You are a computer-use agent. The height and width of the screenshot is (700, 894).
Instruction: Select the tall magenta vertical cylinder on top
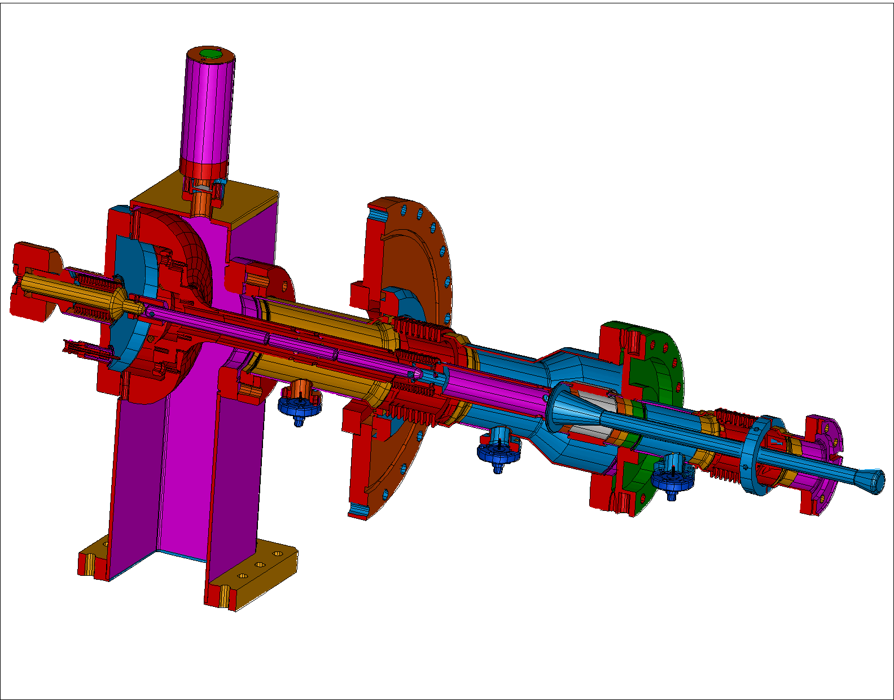(207, 110)
